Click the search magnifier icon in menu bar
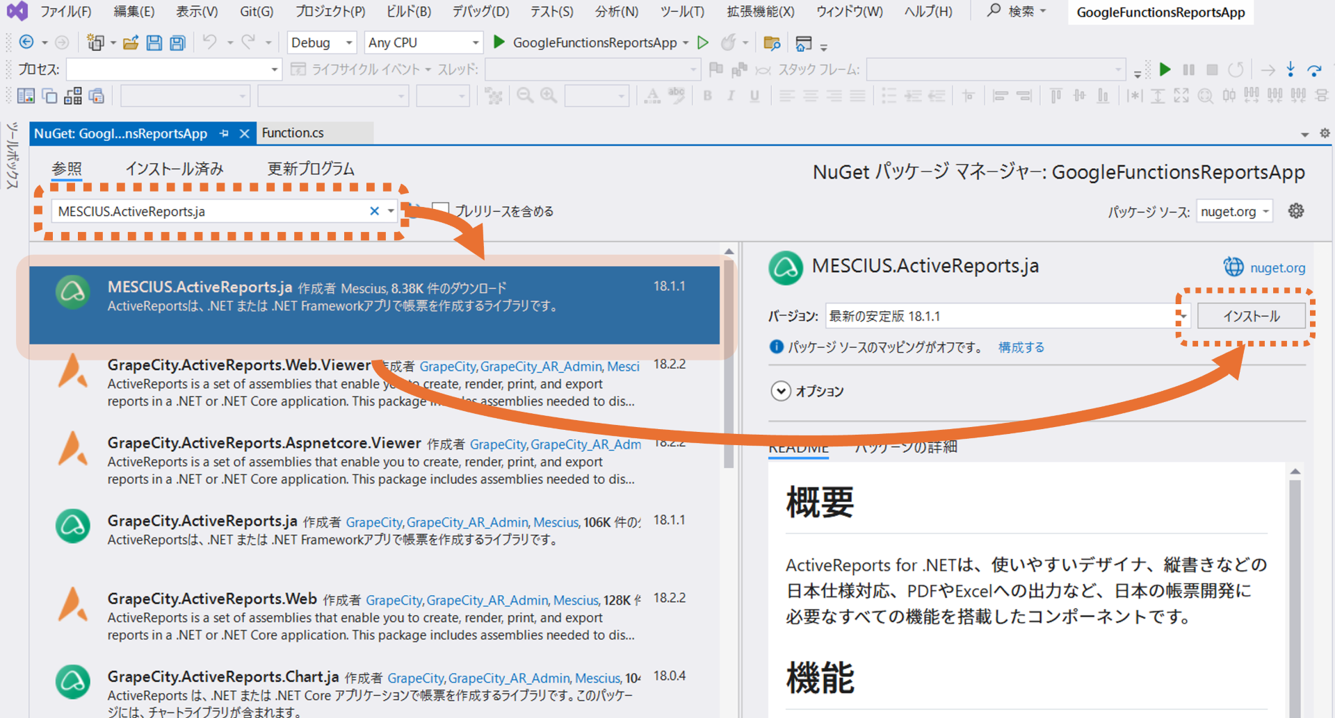The width and height of the screenshot is (1335, 718). point(994,10)
